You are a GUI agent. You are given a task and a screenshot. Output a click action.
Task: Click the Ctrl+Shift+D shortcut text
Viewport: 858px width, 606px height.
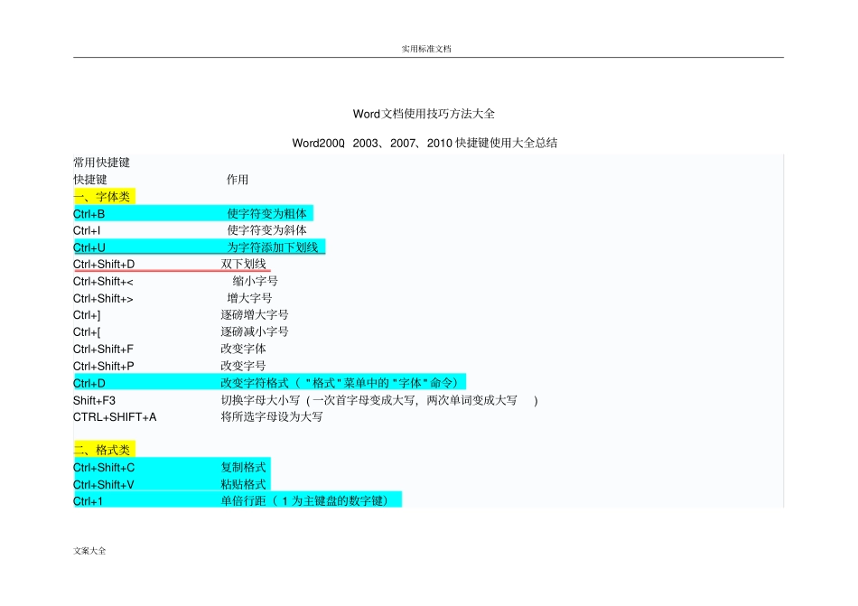coord(104,265)
